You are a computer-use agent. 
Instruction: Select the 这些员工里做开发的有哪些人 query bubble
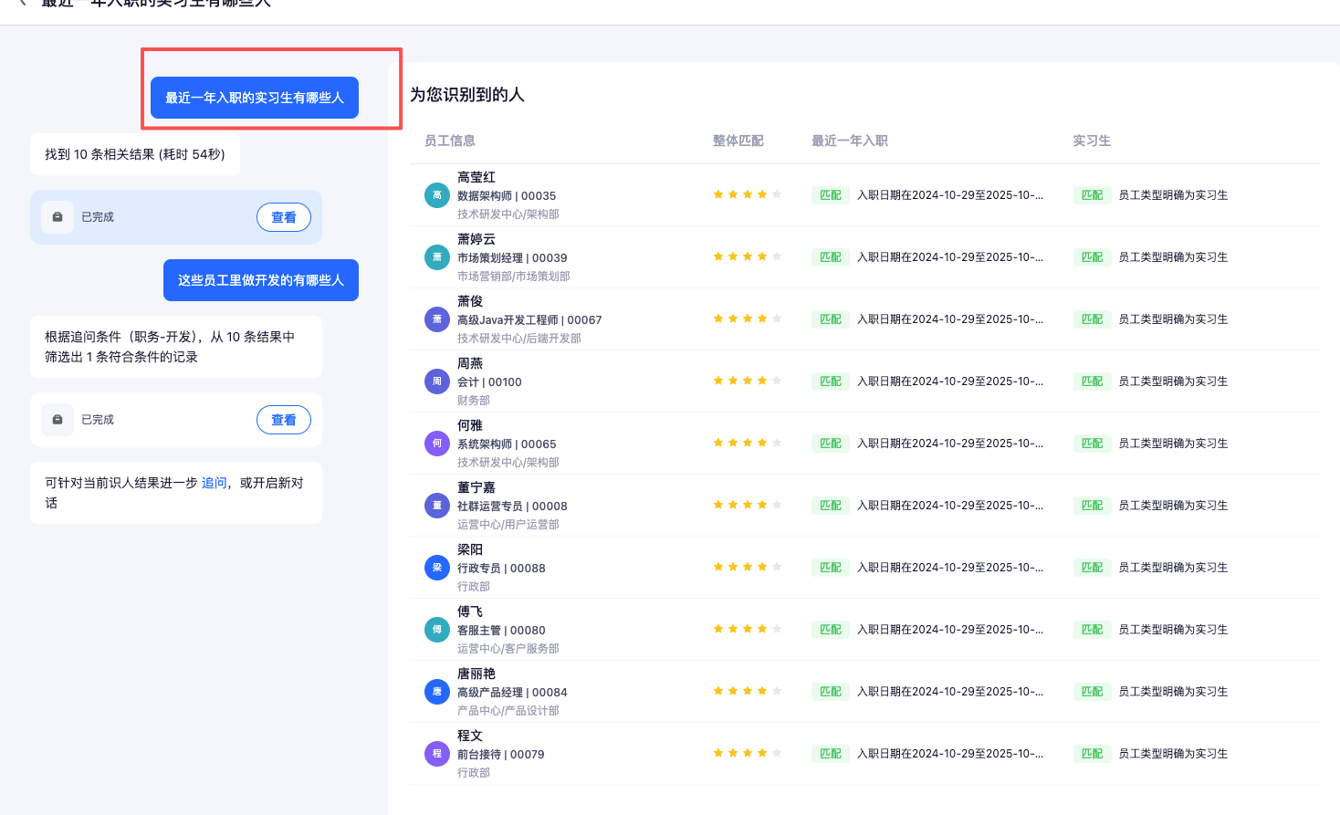[260, 280]
